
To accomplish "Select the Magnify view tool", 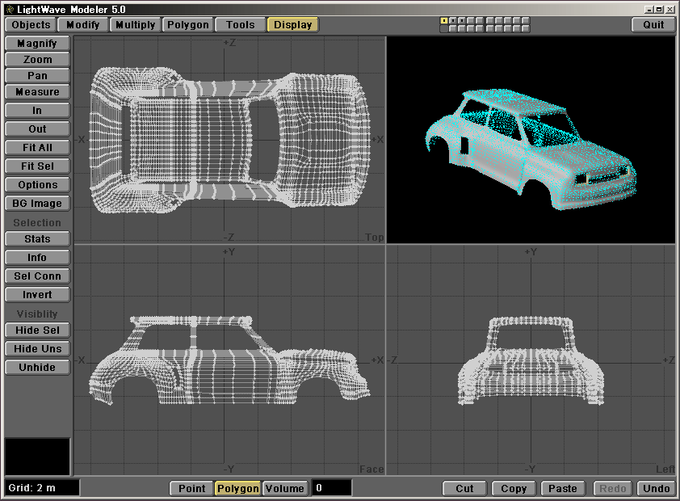I will pos(37,44).
